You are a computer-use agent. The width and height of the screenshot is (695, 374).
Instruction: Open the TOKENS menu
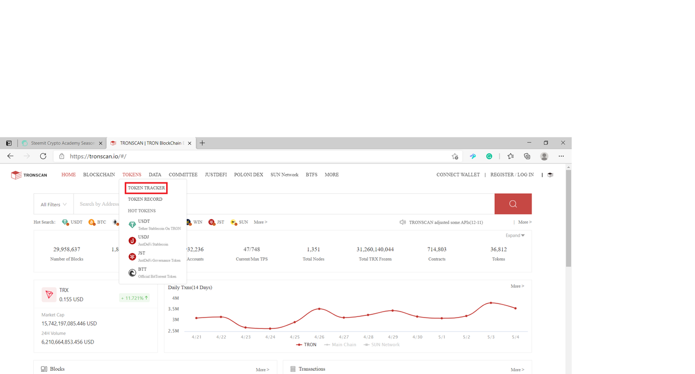(x=132, y=175)
